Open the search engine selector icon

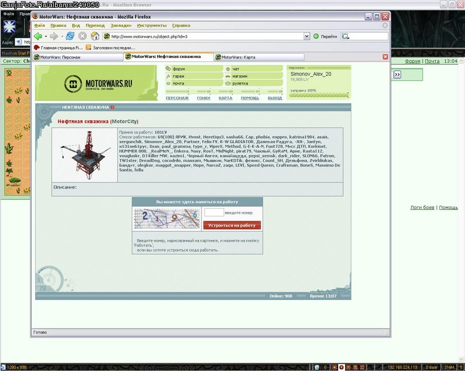click(345, 36)
